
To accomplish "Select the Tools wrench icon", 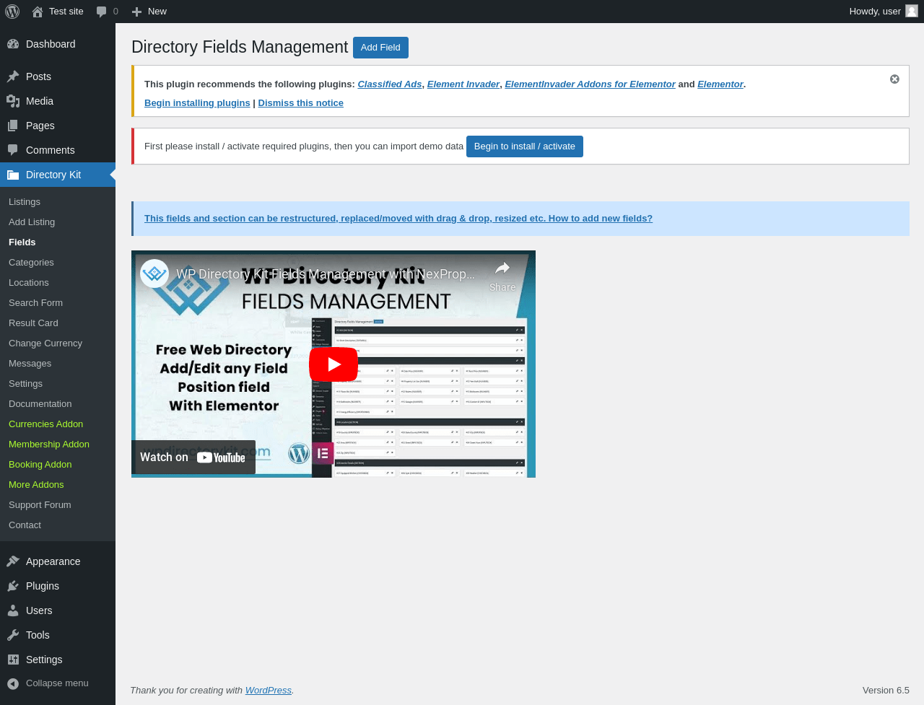I will (13, 635).
